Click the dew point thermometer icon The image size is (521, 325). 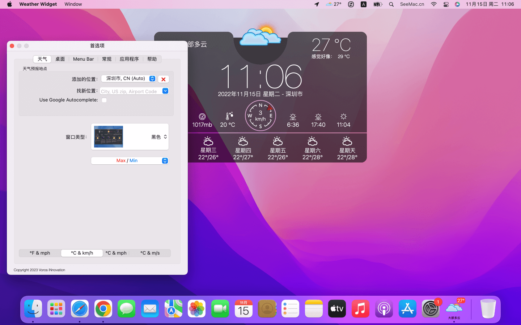(x=229, y=116)
